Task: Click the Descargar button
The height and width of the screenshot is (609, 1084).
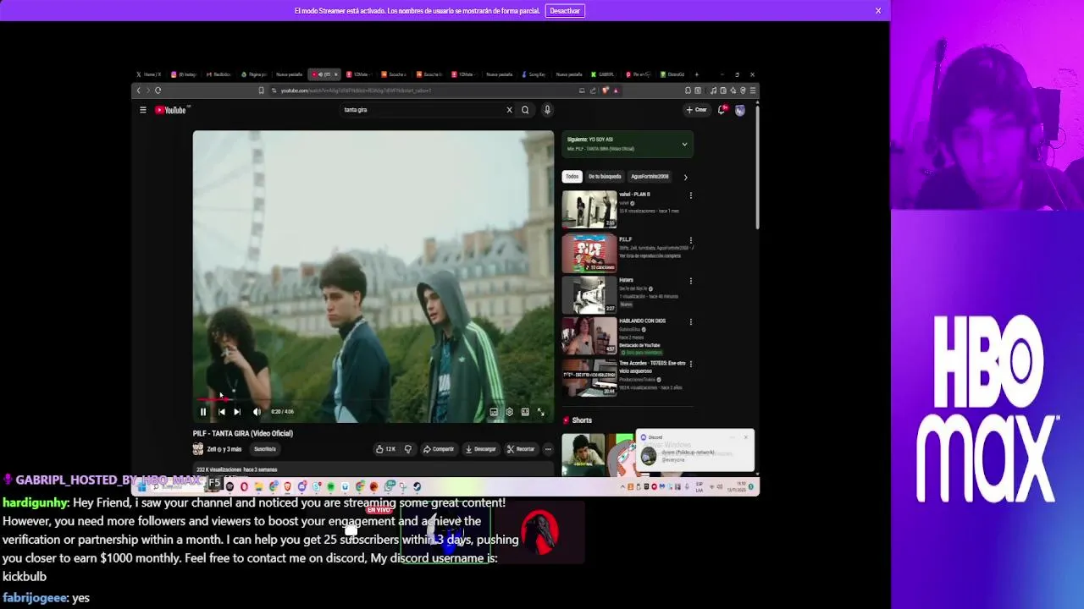Action: click(481, 449)
